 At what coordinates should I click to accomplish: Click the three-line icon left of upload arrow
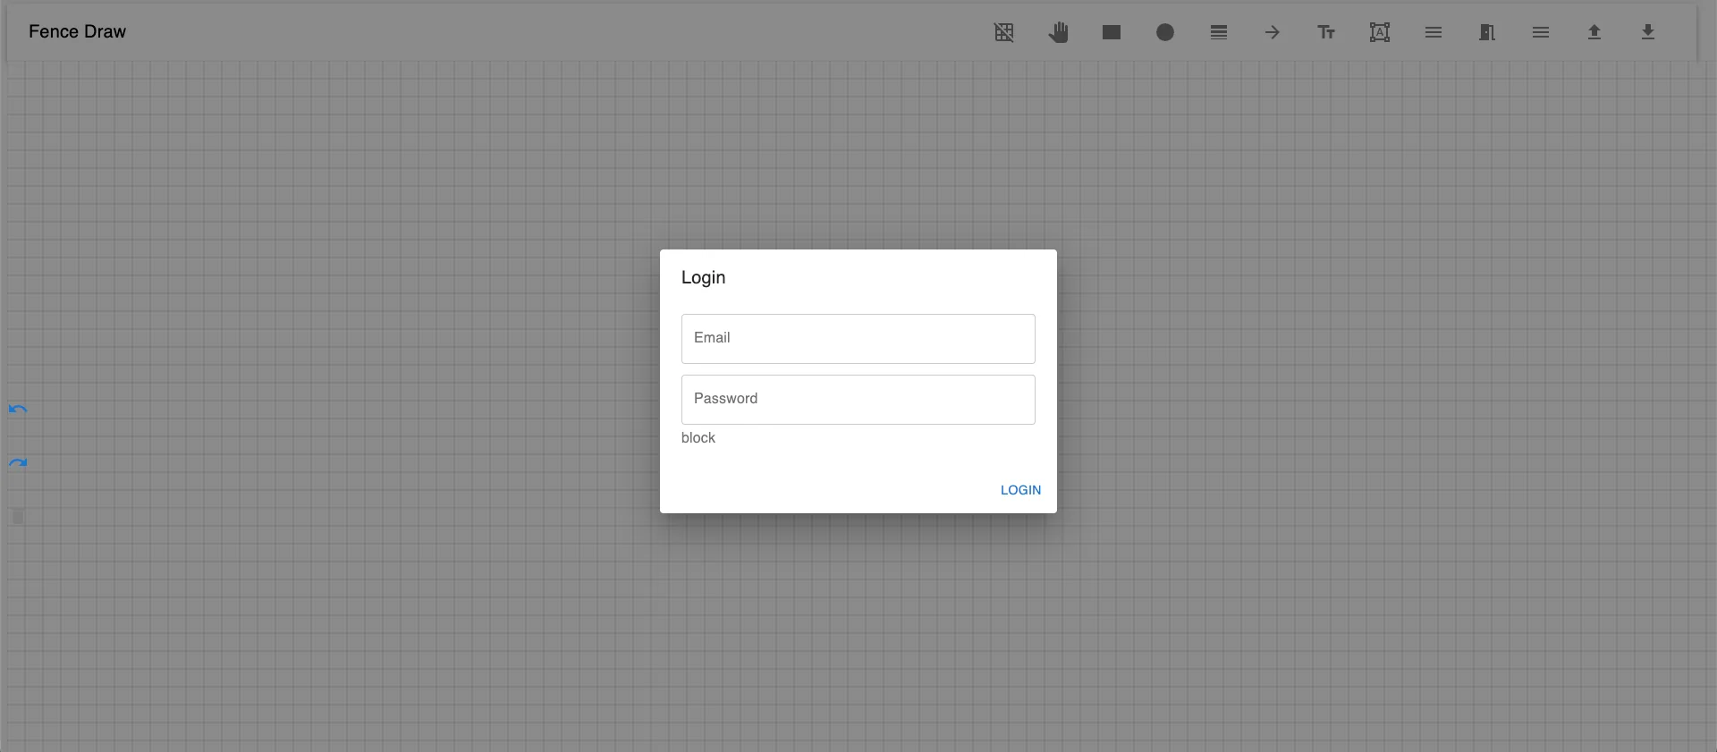click(1541, 32)
